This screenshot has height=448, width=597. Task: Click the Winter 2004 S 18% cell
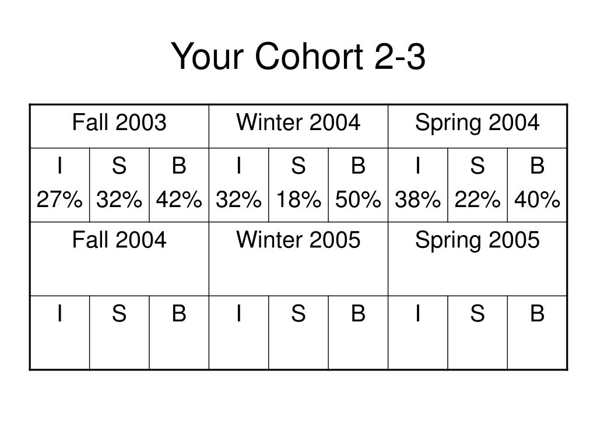298,185
